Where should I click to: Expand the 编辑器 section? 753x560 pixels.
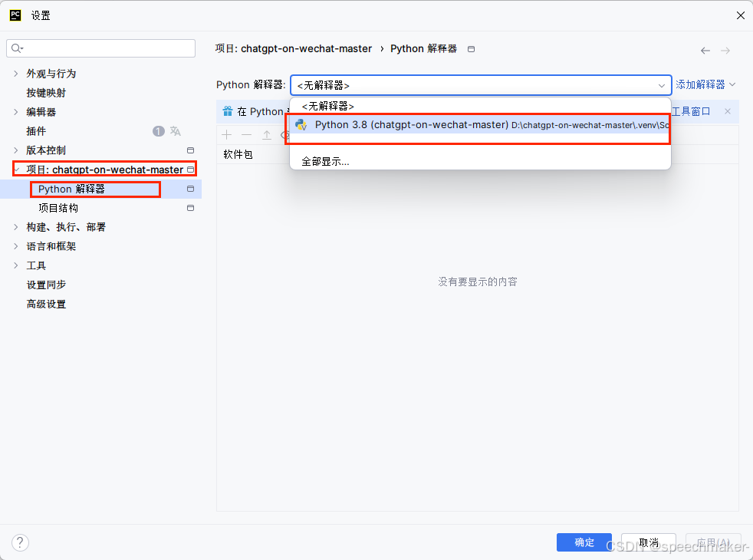(16, 112)
